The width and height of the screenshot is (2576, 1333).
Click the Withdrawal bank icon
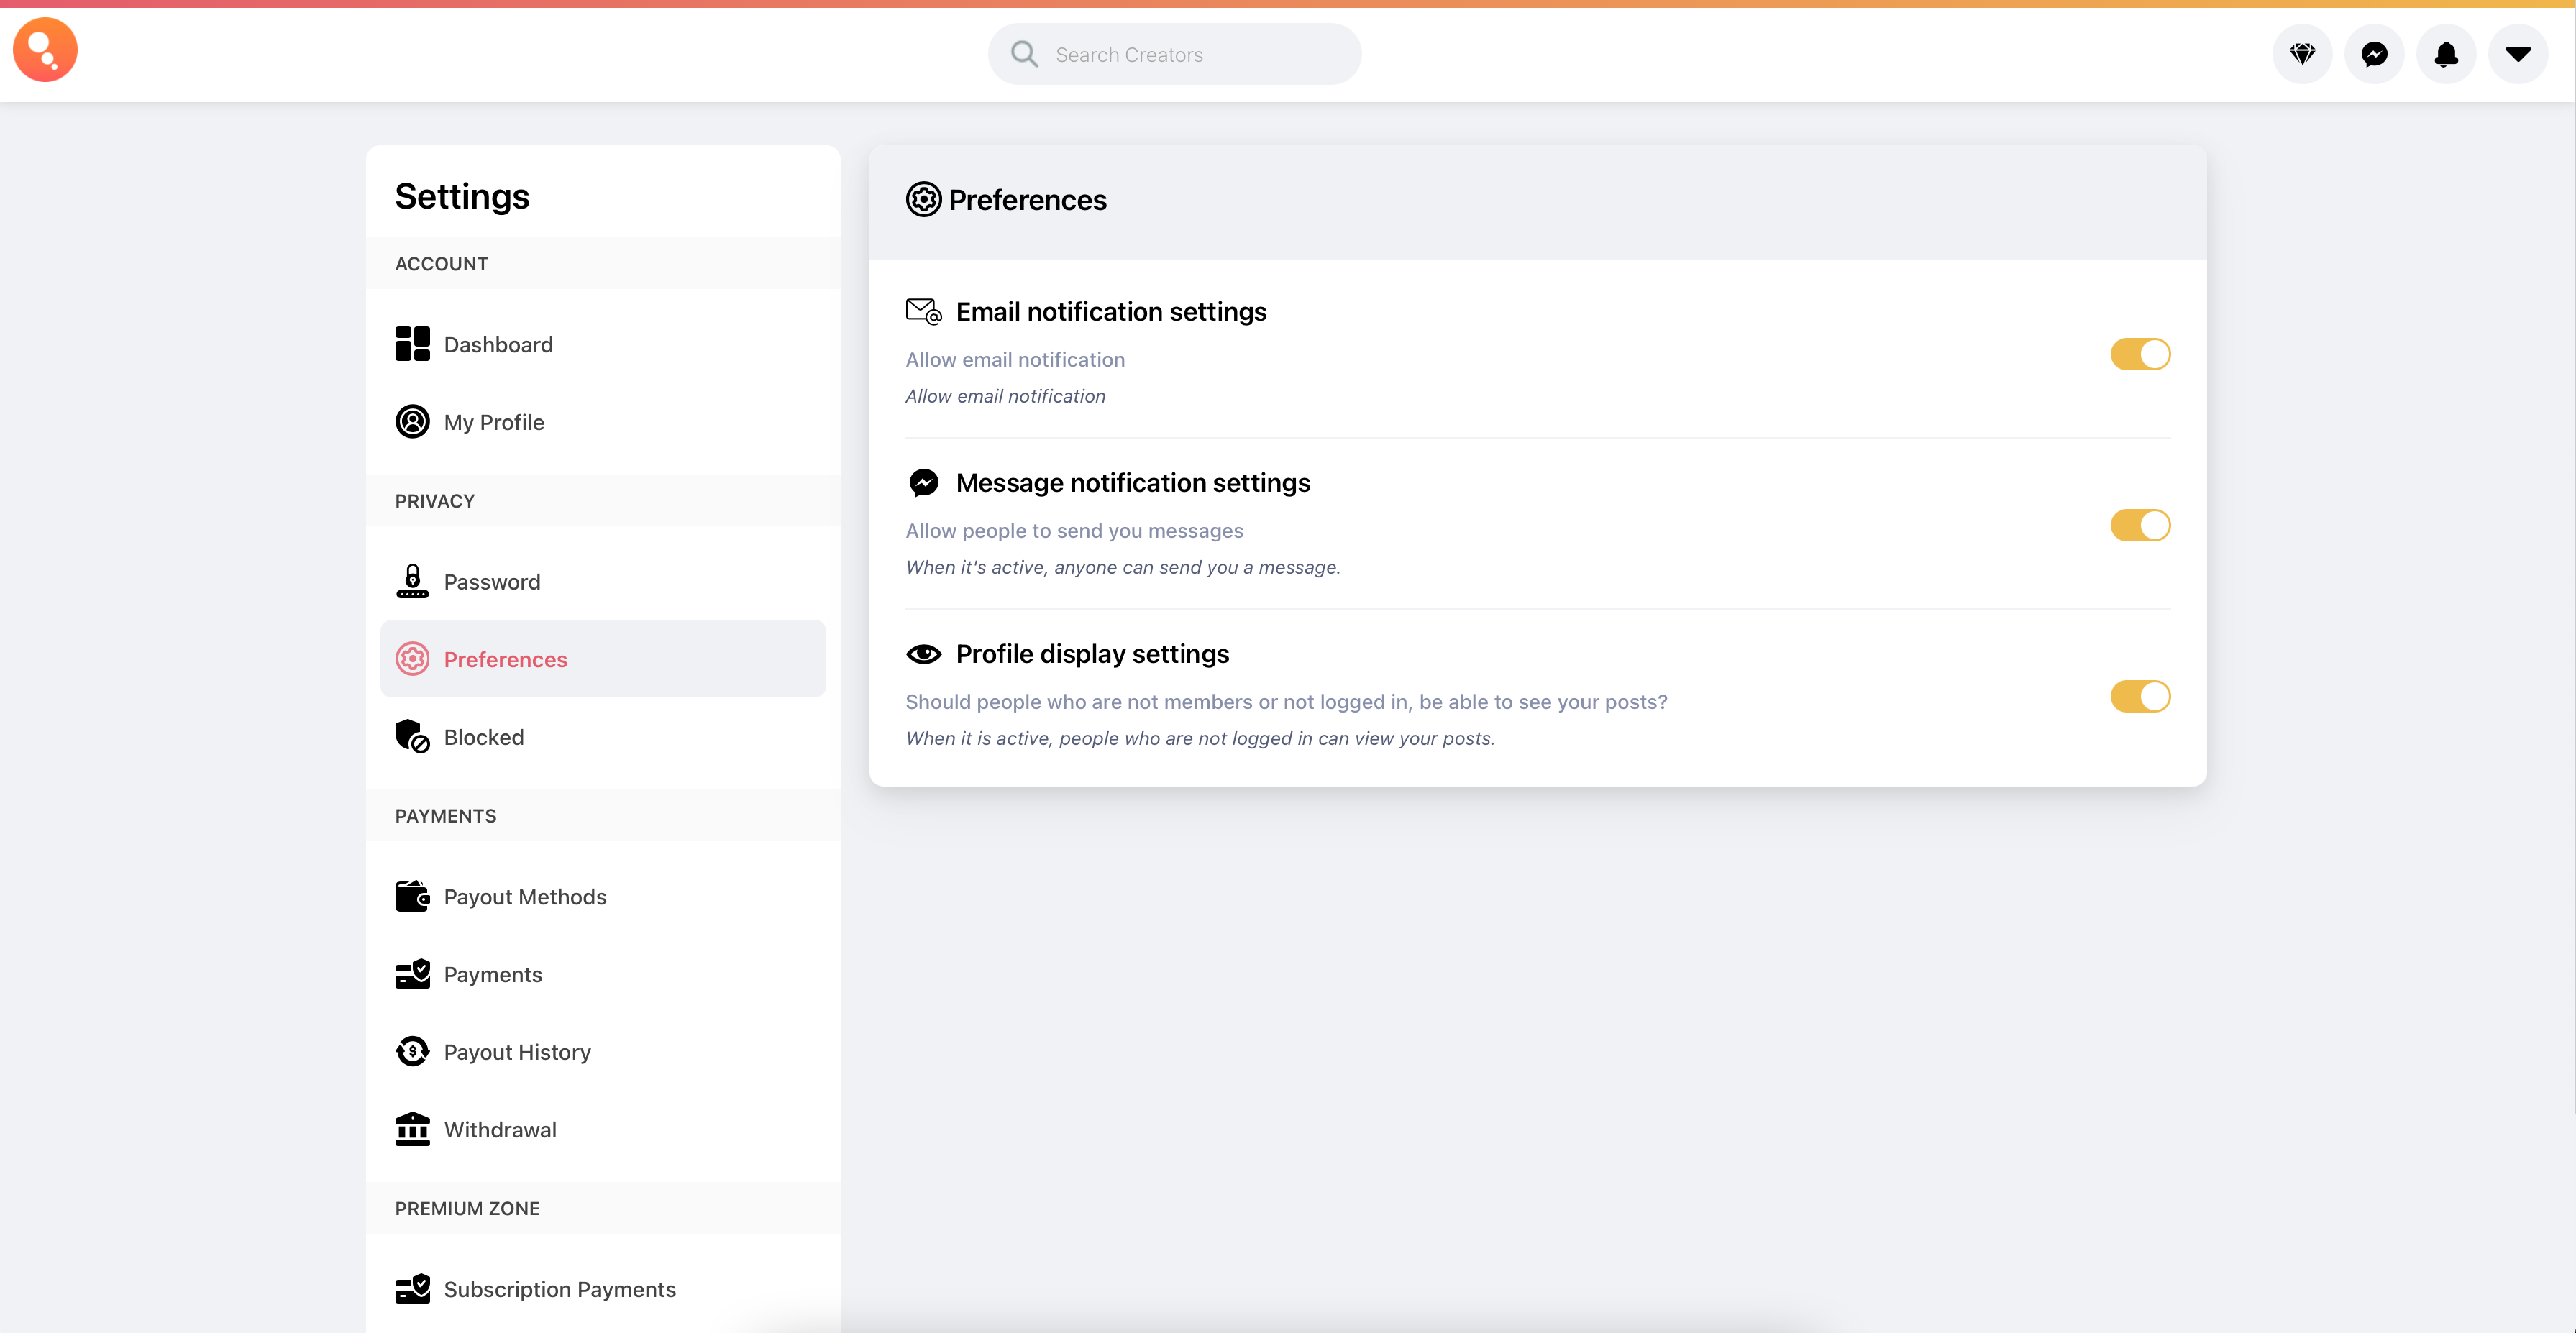click(412, 1129)
